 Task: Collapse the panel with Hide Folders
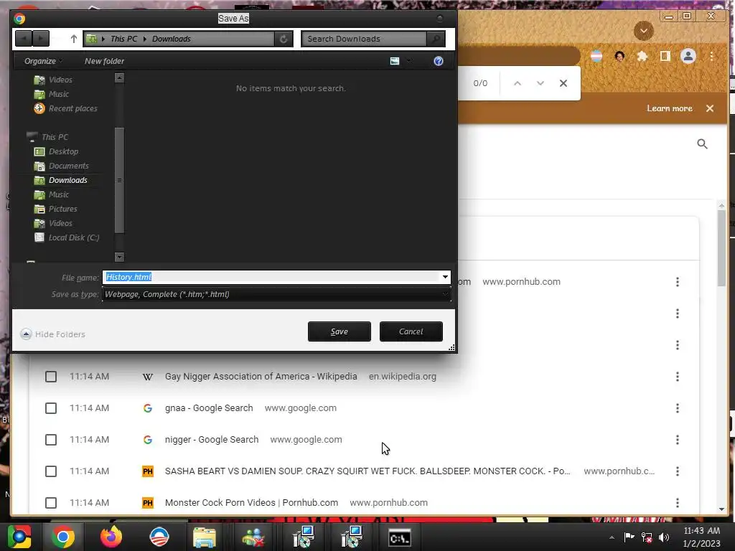53,334
